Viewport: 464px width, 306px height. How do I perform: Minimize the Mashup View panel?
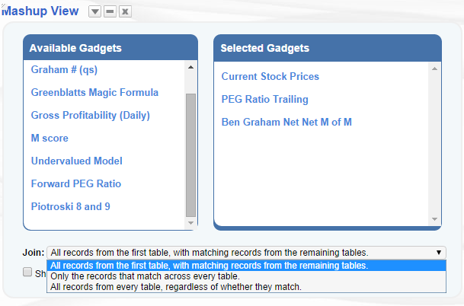click(110, 11)
